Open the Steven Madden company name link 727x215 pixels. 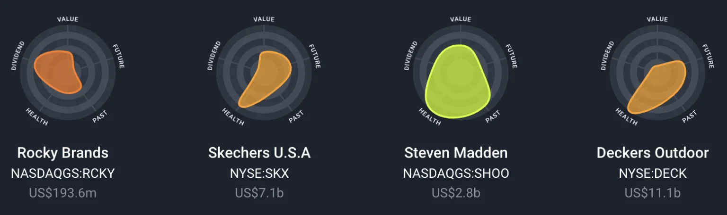[x=456, y=153]
